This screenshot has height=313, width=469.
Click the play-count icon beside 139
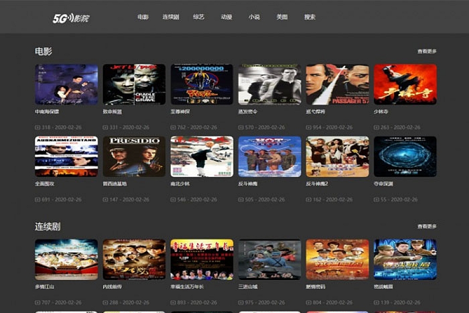(376, 303)
